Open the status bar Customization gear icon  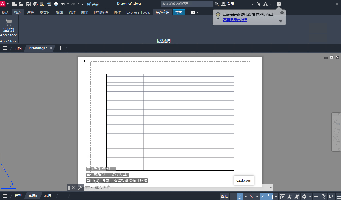[x=304, y=196]
